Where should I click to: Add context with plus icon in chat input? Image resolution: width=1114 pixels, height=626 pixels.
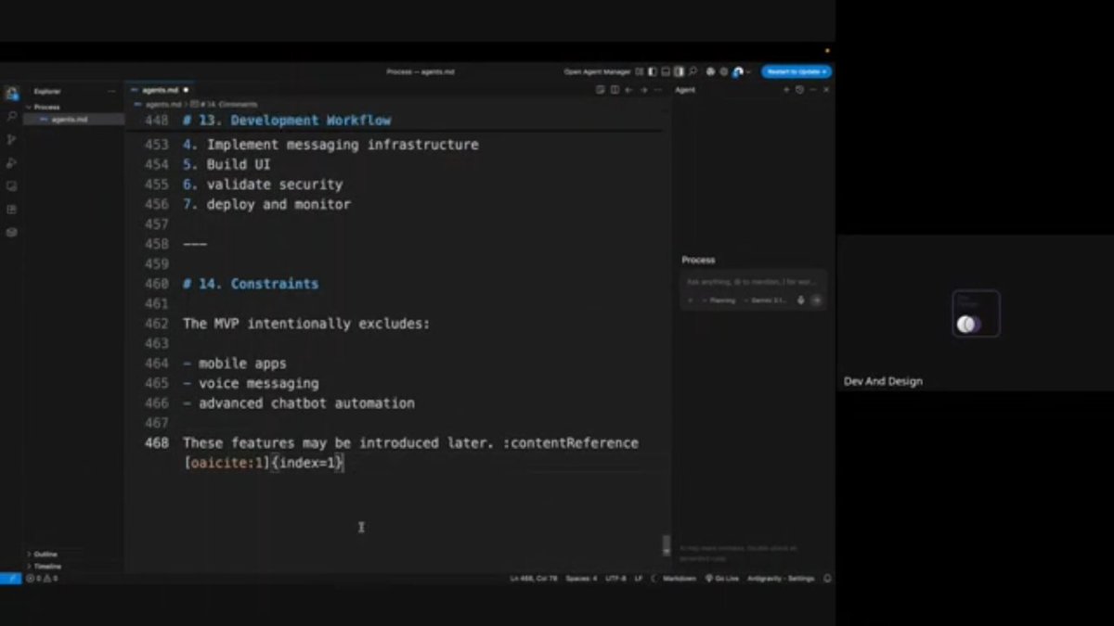click(x=690, y=300)
